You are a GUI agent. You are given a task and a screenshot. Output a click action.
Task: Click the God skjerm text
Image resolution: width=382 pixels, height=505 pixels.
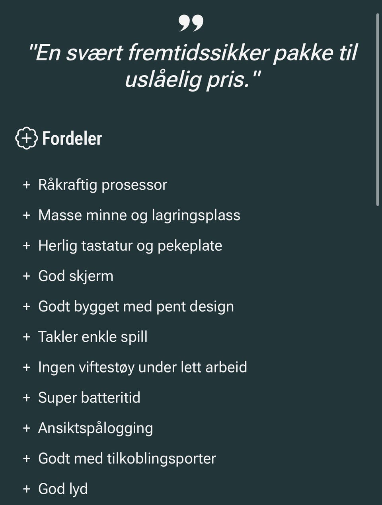(x=76, y=276)
